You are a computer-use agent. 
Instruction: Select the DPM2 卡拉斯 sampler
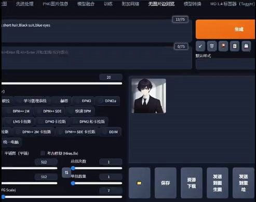click(52, 122)
